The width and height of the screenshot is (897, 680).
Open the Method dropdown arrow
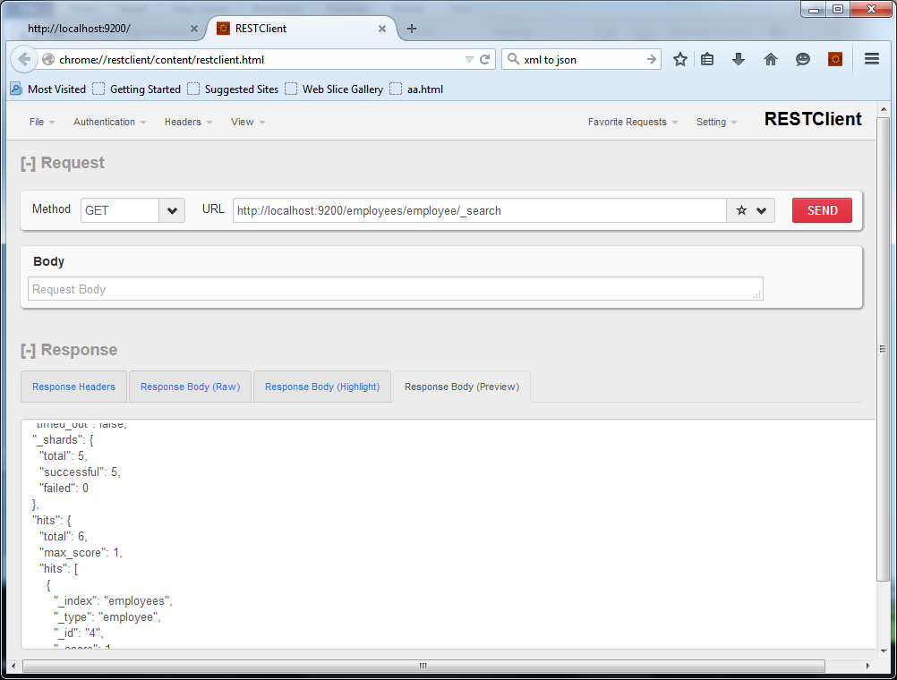click(172, 210)
